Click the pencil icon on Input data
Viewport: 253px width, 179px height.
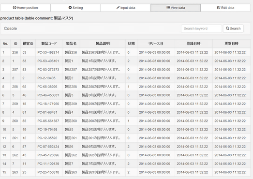[118, 8]
